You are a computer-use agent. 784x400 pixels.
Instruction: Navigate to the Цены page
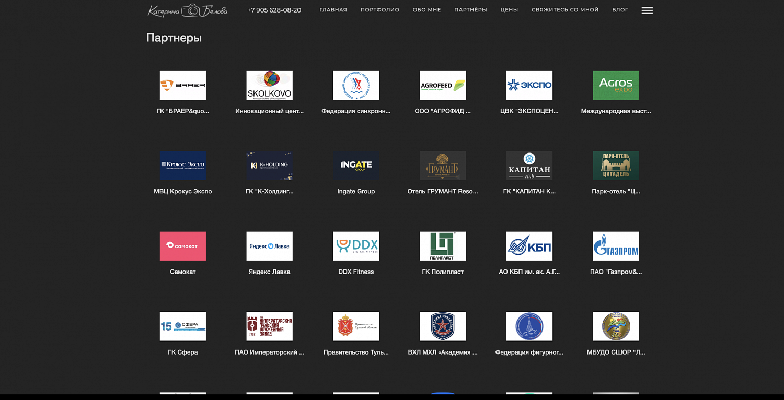coord(509,10)
